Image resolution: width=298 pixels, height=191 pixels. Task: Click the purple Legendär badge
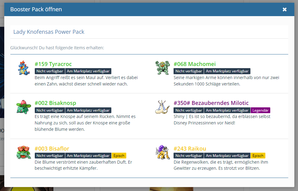[x=260, y=110]
